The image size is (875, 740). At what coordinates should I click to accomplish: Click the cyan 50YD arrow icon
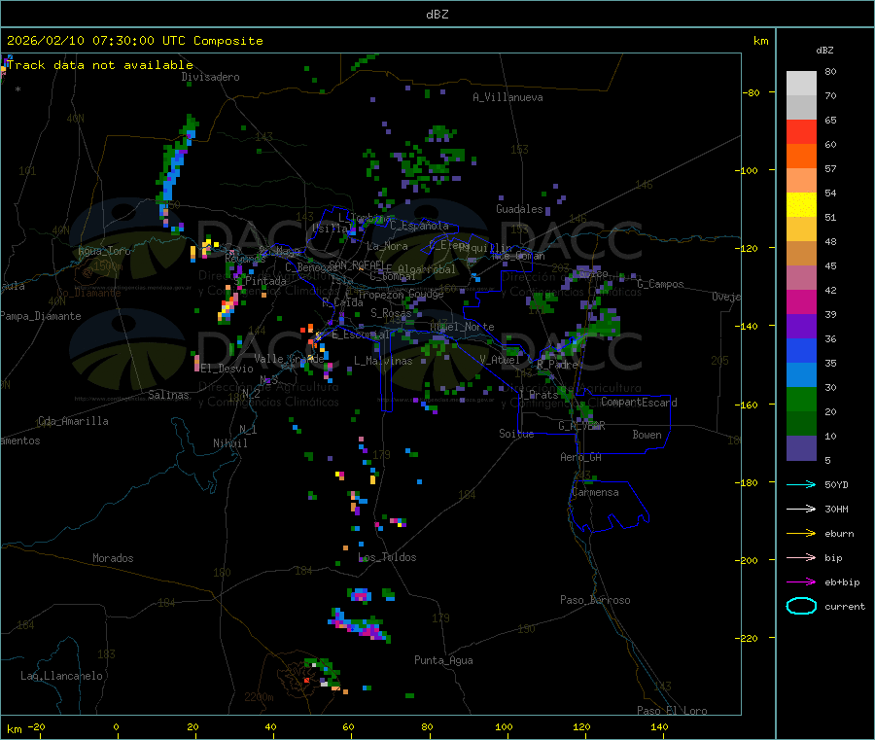tap(801, 484)
